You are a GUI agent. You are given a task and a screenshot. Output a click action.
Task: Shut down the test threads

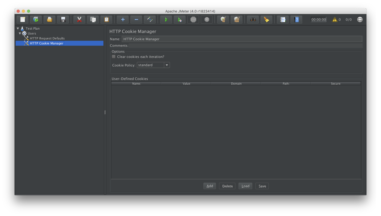(207, 19)
